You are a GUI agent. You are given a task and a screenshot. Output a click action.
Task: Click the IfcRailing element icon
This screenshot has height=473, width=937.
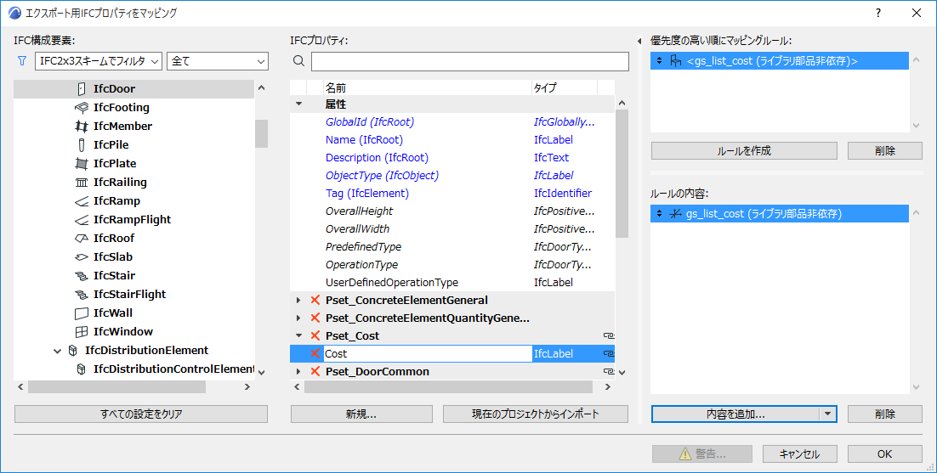82,182
